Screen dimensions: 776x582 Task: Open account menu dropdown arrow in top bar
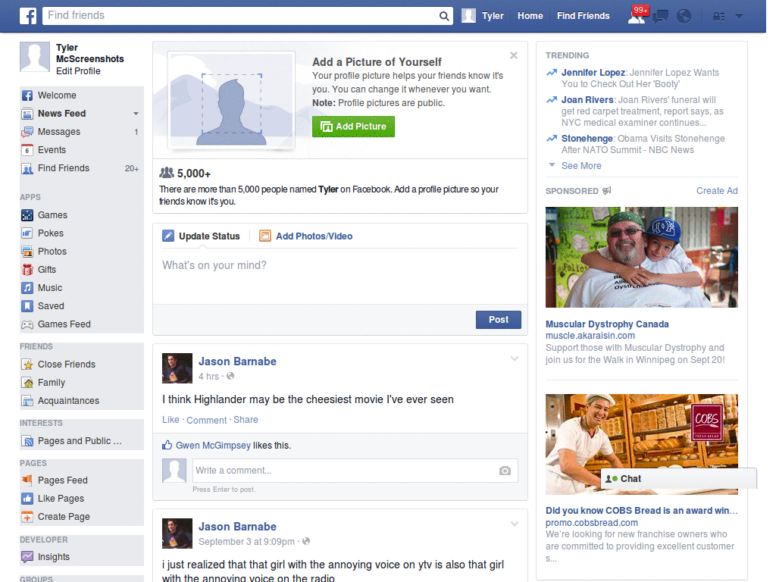739,17
